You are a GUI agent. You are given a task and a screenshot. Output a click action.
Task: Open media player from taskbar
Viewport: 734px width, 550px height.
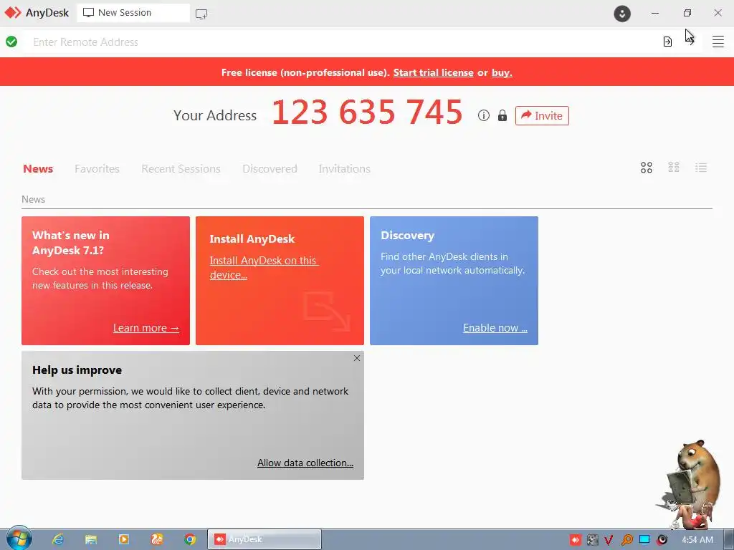tap(123, 539)
